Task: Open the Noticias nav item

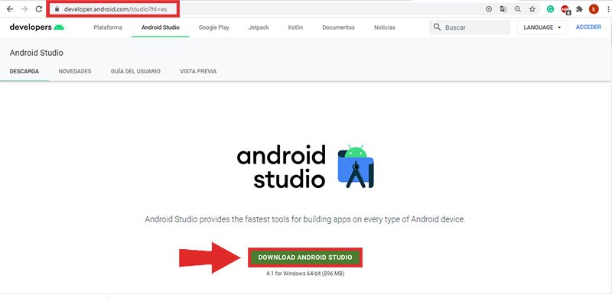Action: 385,28
